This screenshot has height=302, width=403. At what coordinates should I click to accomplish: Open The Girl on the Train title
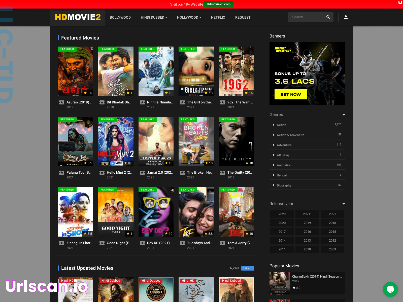click(x=200, y=102)
